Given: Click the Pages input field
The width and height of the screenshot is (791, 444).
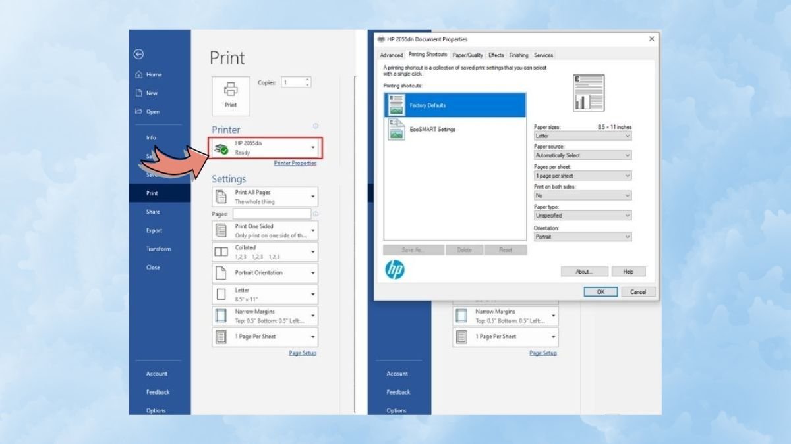Looking at the screenshot, I should (x=271, y=214).
